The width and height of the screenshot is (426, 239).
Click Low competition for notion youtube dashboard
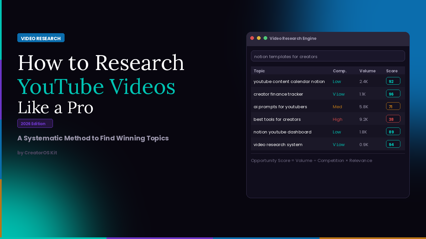[x=337, y=132]
